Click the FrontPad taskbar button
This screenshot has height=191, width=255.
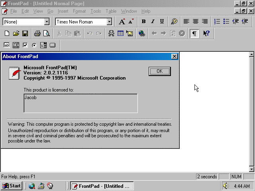click(102, 186)
